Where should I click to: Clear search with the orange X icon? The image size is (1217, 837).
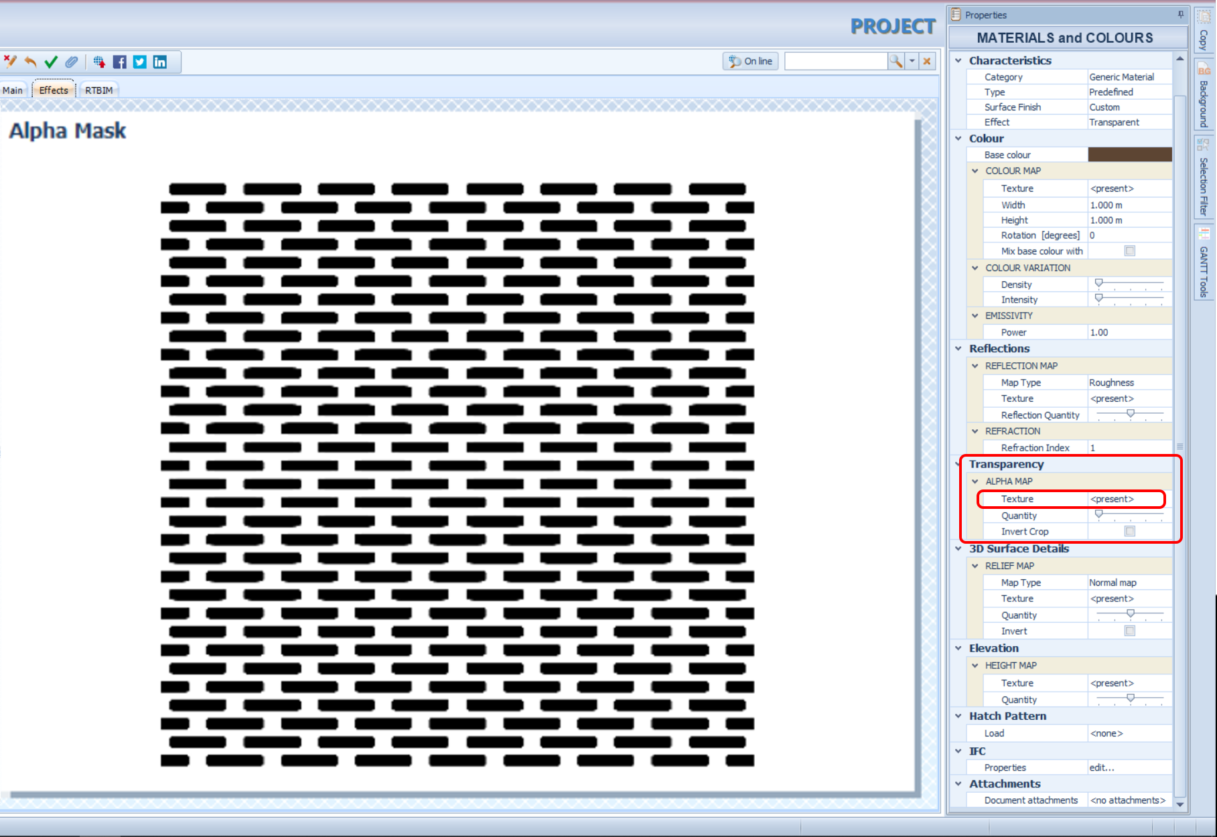927,61
